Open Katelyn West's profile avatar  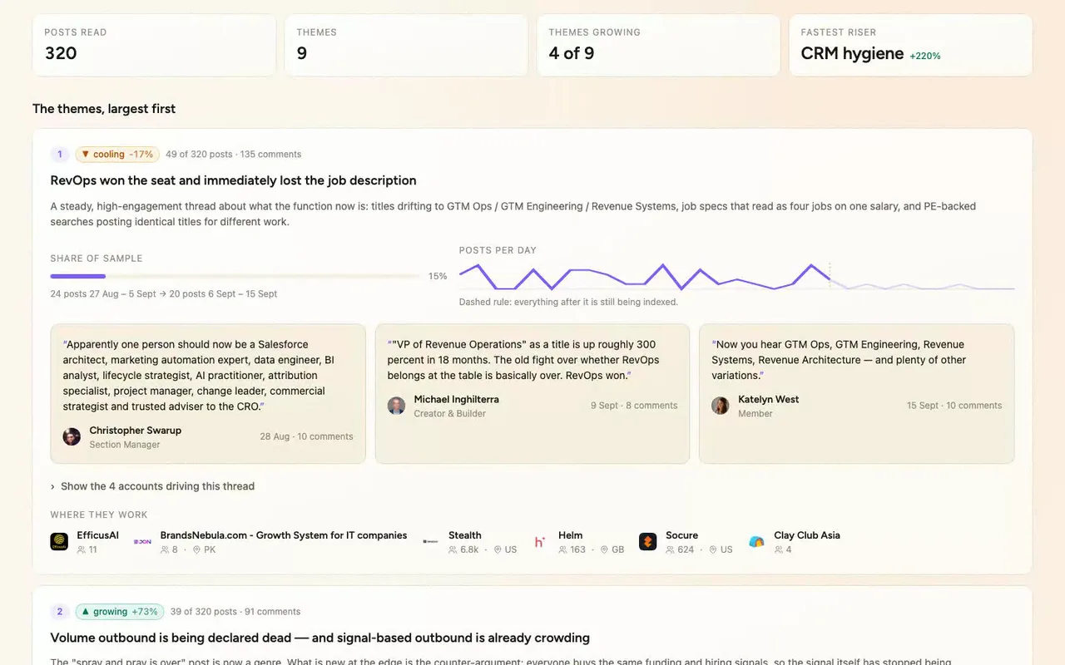point(721,406)
